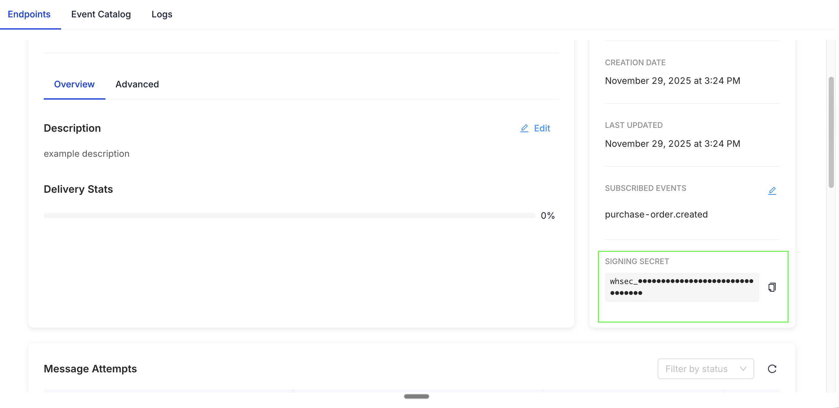Open the chevron on the status filter
The width and height of the screenshot is (839, 408).
pyautogui.click(x=743, y=368)
